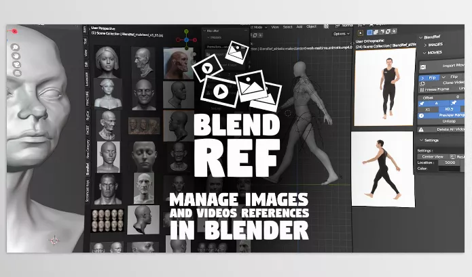Click the left pin icon under Offset
The image size is (472, 277).
tap(422, 104)
